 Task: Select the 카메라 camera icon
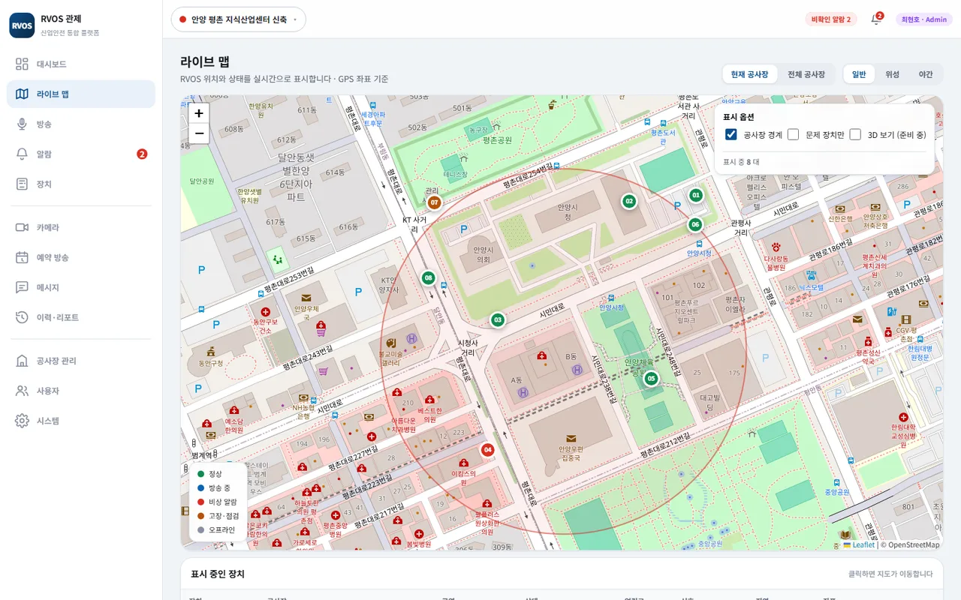tap(22, 227)
